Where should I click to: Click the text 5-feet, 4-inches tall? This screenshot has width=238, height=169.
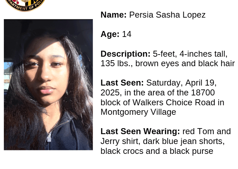[x=190, y=54]
